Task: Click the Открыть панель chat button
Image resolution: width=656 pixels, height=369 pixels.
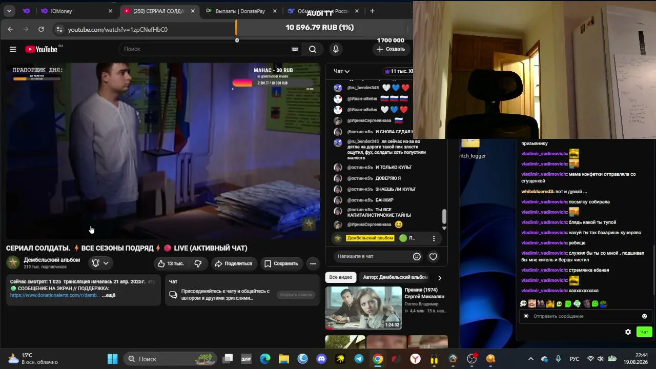Action: (296, 295)
